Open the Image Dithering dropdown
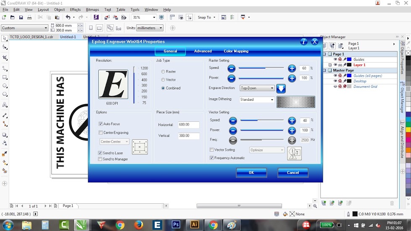Screen dimensions: 411x231 click(x=257, y=100)
